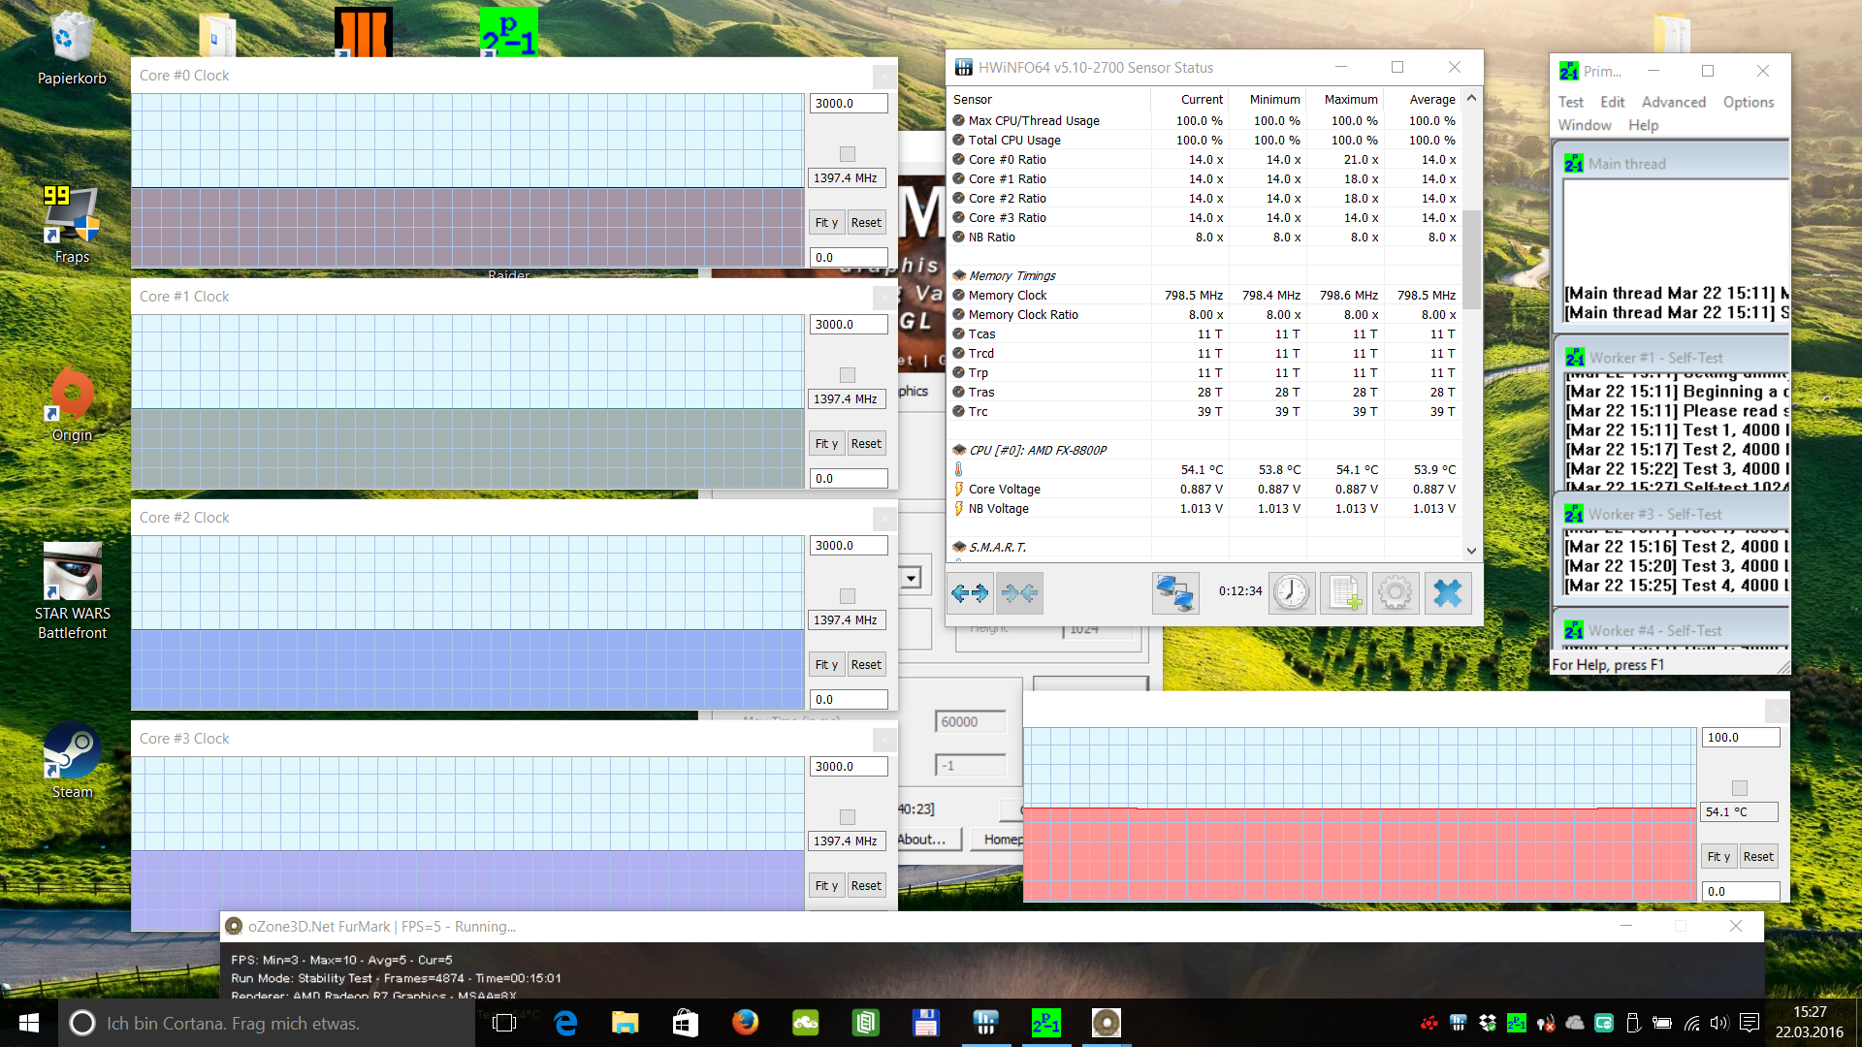Start logging with the HWiNFO sheet-plus icon
This screenshot has height=1047, width=1862.
[x=1343, y=593]
